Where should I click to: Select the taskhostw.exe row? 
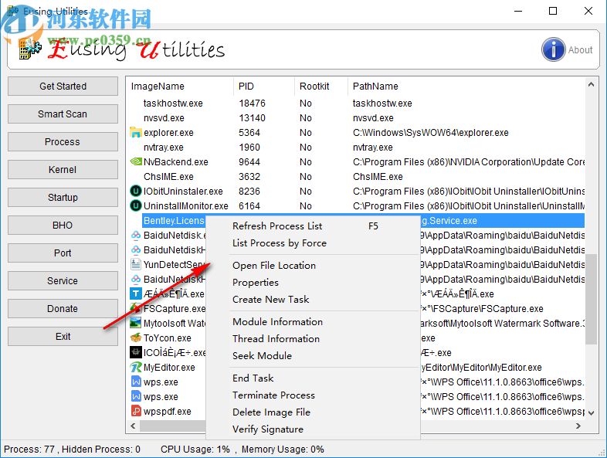tap(356, 103)
